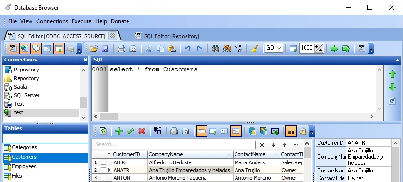Expand the left toolbar overflow chevron

pos(79,49)
